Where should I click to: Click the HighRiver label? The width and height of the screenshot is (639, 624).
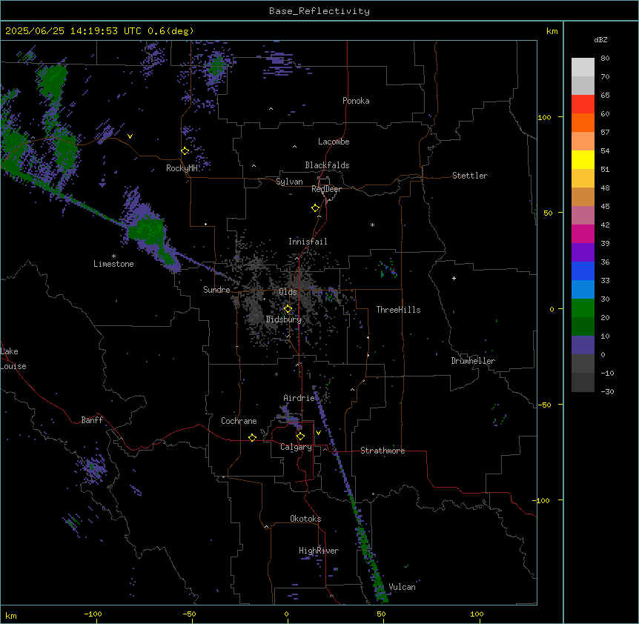click(x=319, y=551)
